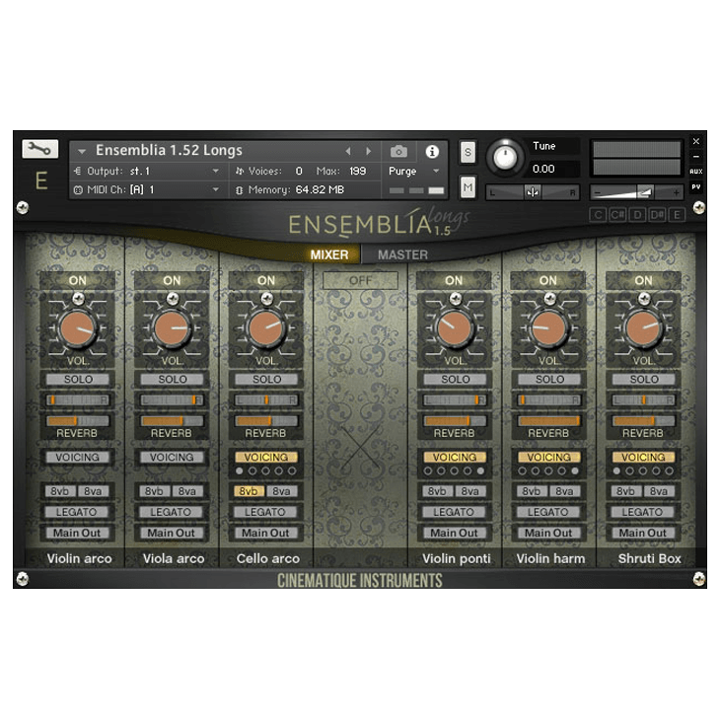Turn off the Cello arco ON switch
The height and width of the screenshot is (720, 720).
[266, 280]
